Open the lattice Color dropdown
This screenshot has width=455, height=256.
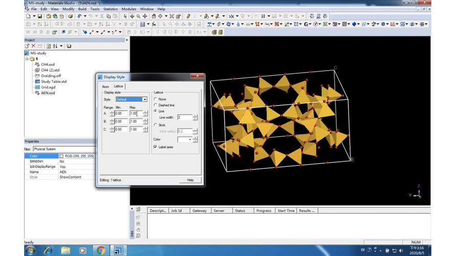(190, 139)
